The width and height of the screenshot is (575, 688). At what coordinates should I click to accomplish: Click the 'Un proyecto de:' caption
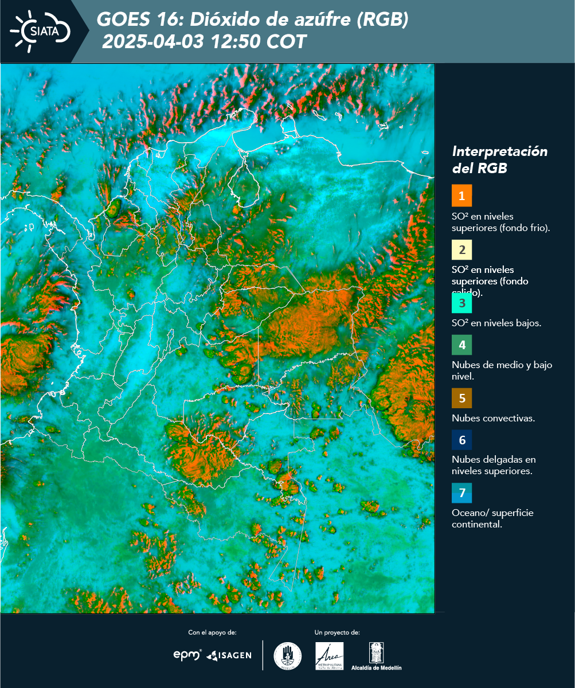(337, 632)
